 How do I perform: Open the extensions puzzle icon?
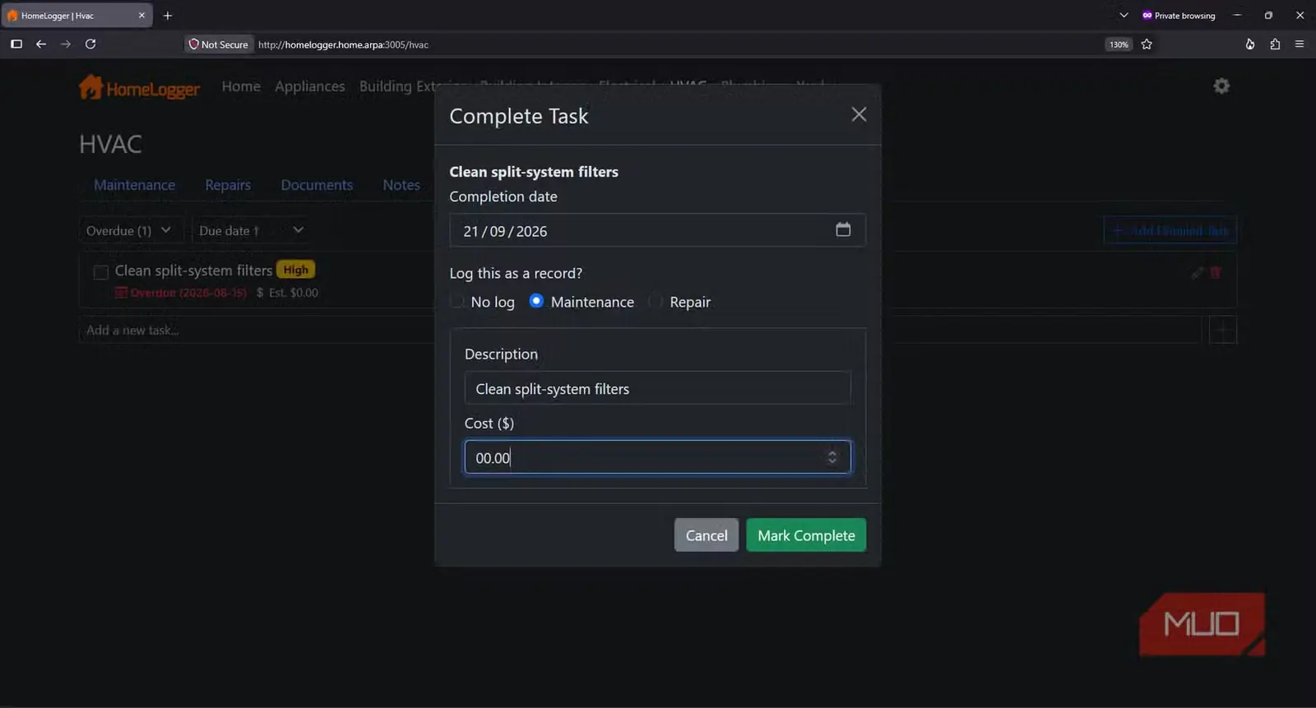pyautogui.click(x=1275, y=44)
